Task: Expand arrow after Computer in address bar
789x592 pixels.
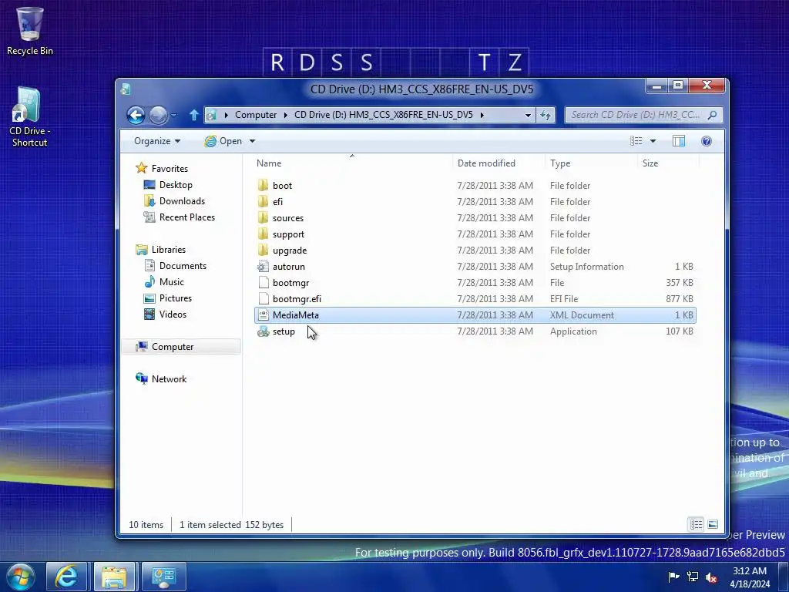Action: (285, 115)
